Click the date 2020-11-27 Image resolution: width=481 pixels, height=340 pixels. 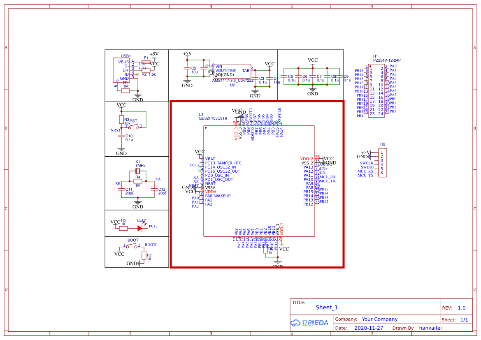(x=369, y=328)
